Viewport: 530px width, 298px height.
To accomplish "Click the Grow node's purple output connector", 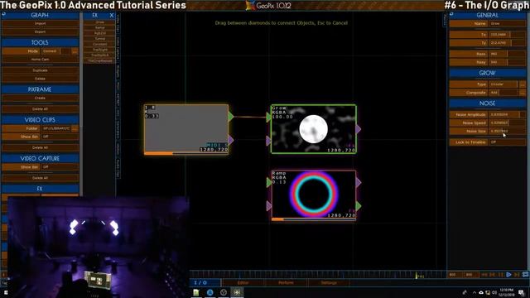I will (x=359, y=129).
